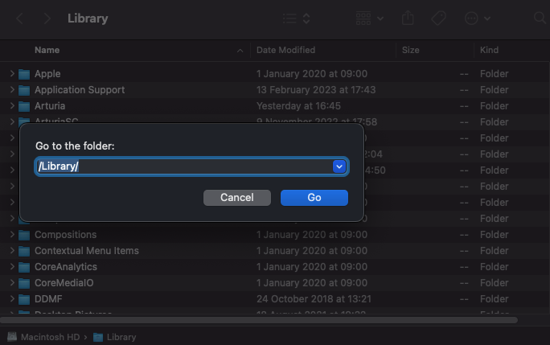Click the Cancel button
Screen dimensions: 550x345
click(236, 198)
